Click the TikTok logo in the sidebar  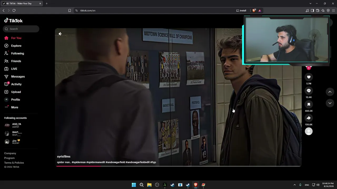[13, 20]
